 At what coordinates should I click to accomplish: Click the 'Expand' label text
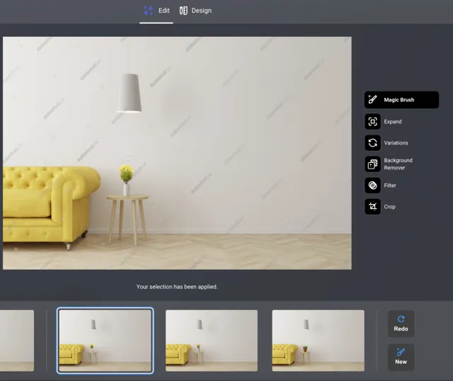(393, 122)
